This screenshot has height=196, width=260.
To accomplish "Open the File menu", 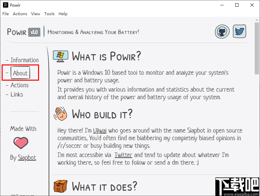I will [x=6, y=14].
